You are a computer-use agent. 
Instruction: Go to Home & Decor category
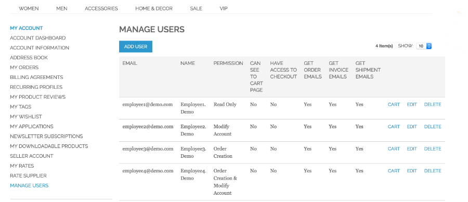pyautogui.click(x=154, y=9)
